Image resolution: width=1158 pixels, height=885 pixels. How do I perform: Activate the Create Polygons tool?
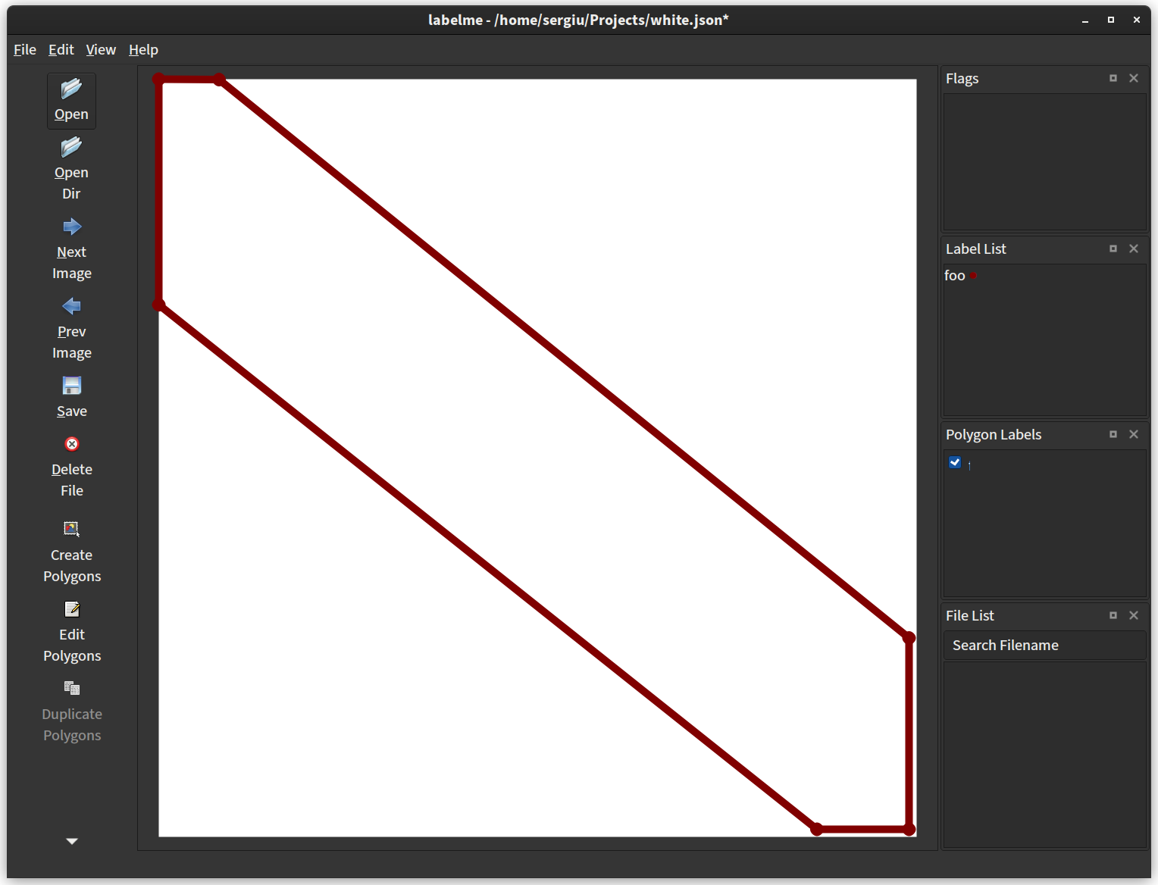click(x=70, y=551)
